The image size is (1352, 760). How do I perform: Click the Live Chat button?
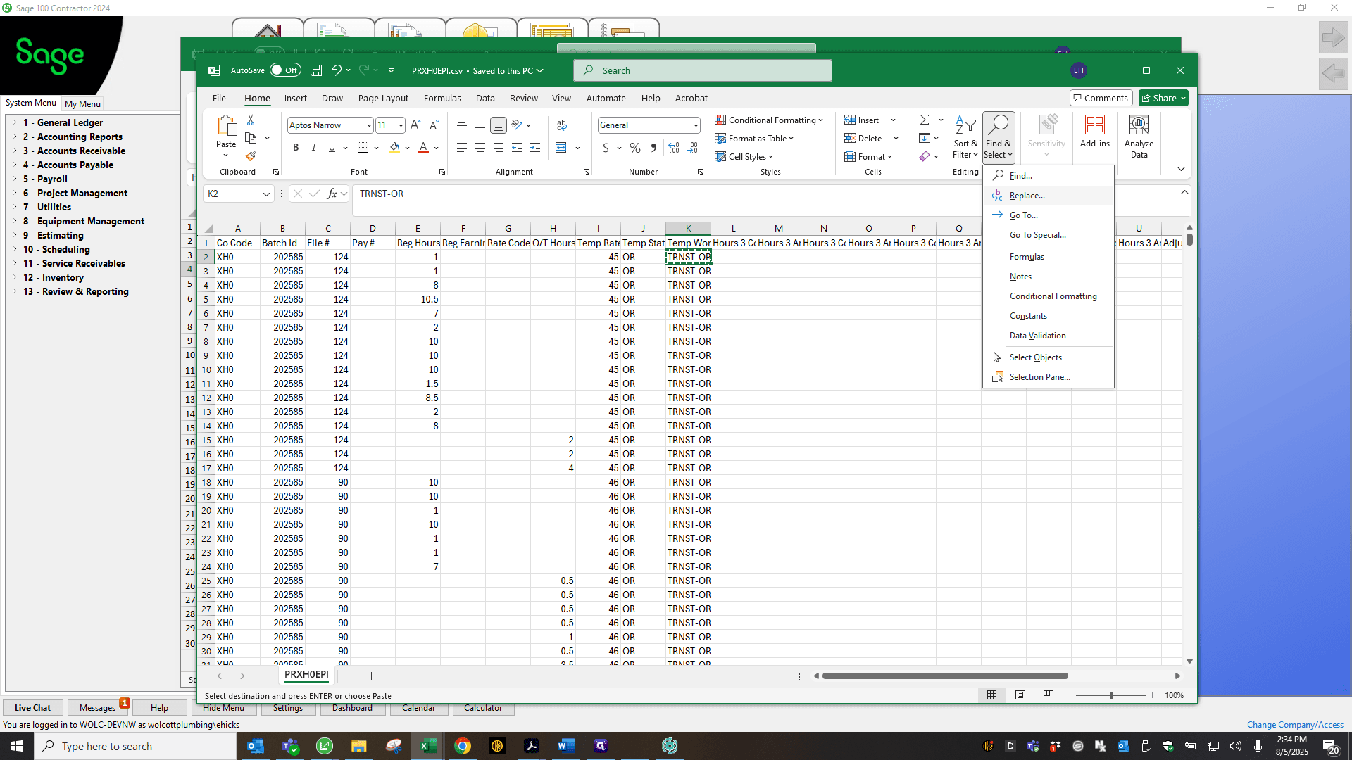click(32, 708)
